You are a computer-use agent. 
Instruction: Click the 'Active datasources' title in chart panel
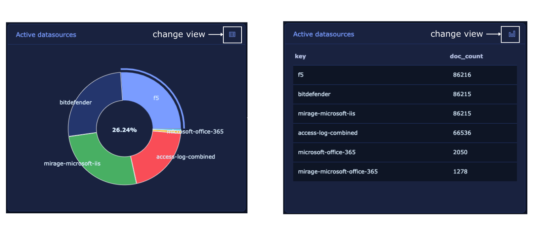click(x=46, y=35)
